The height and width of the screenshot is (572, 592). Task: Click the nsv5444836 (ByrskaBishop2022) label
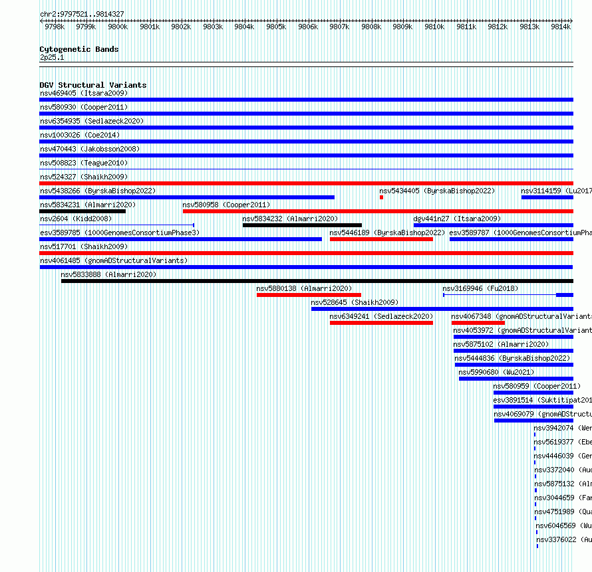512,358
